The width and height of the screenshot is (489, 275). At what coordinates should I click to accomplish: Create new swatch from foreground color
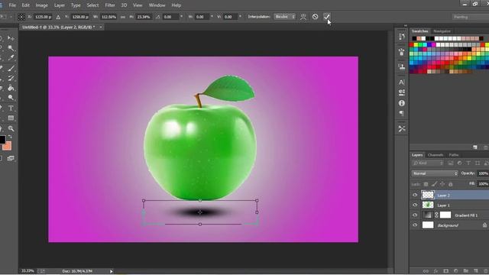pyautogui.click(x=475, y=147)
